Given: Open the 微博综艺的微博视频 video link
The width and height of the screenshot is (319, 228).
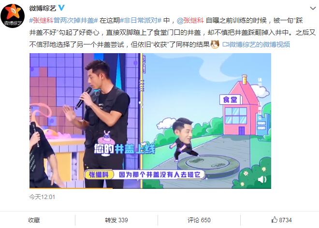Looking at the screenshot, I should (260, 44).
